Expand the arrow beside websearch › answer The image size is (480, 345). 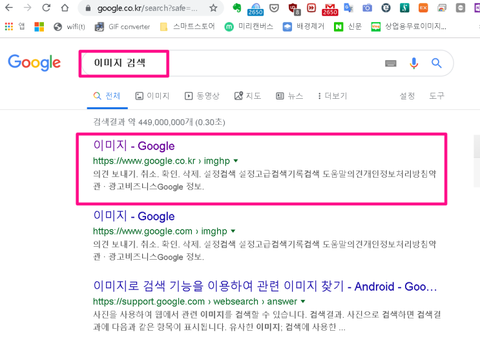[x=303, y=302]
